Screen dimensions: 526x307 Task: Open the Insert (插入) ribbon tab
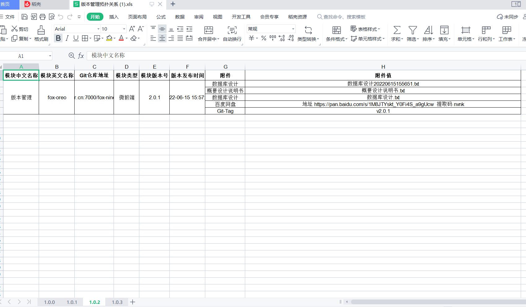pos(114,17)
